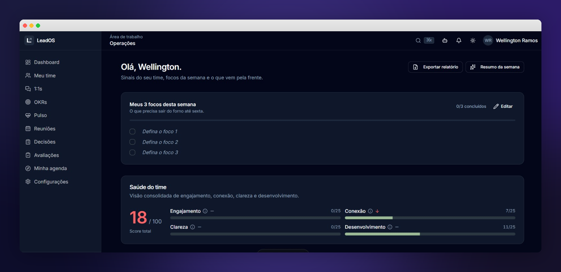The width and height of the screenshot is (561, 272).
Task: Click the Conexão info icon
Action: pos(370,211)
